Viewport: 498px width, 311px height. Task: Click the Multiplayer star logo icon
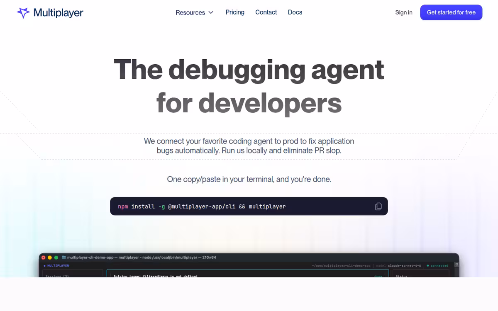[x=23, y=13]
